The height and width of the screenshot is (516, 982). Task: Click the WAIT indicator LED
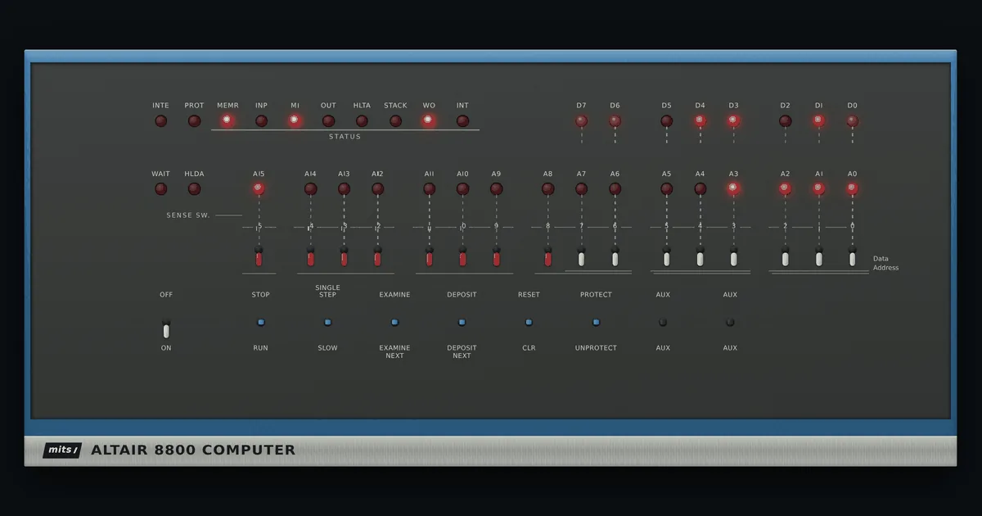[x=160, y=188]
